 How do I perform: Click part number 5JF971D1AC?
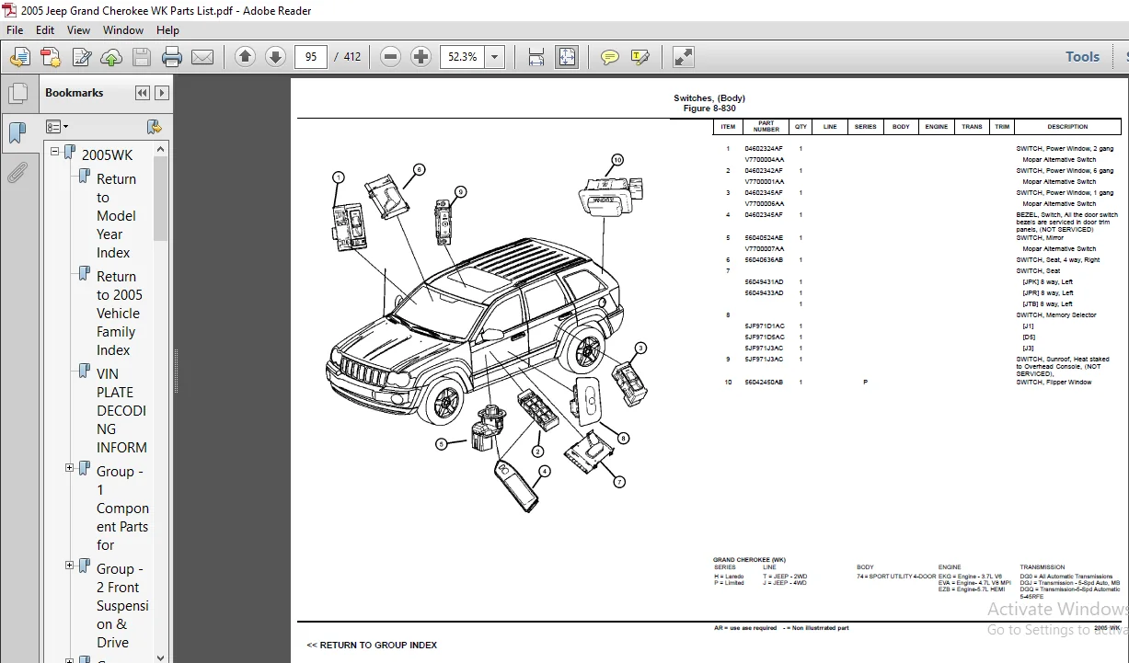tap(765, 326)
